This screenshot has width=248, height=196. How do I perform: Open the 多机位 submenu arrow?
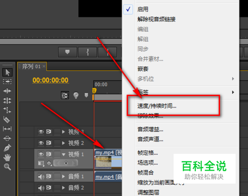coord(233,79)
